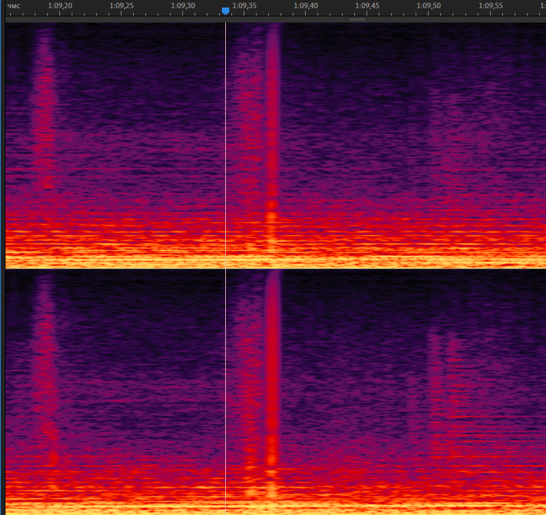Click the dotted grip handle below the ruler

(357, 20)
